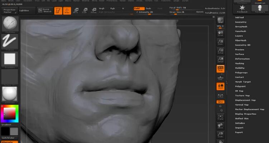Open the Polygroups section
Image resolution: width=269 pixels, height=143 pixels.
(241, 73)
